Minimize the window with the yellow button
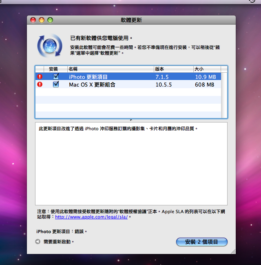 [x=42, y=20]
